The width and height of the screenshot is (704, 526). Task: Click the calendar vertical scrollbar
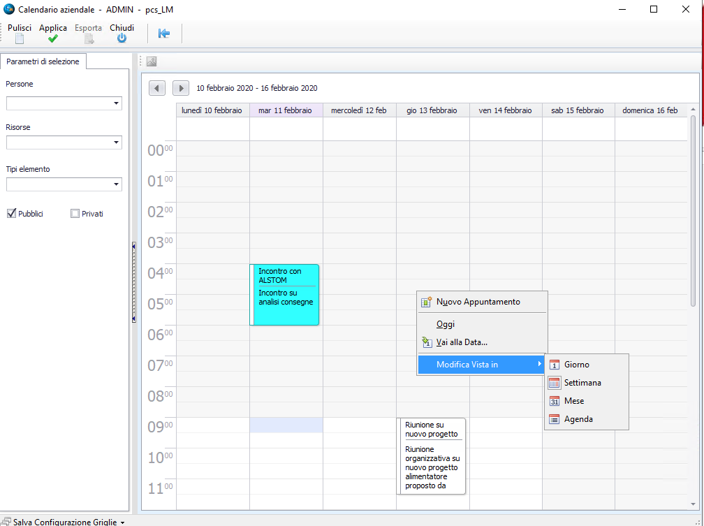tap(693, 210)
